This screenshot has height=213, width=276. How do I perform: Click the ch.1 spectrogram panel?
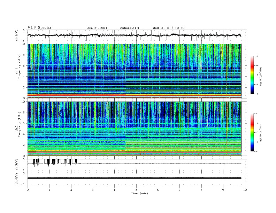pos(134,71)
